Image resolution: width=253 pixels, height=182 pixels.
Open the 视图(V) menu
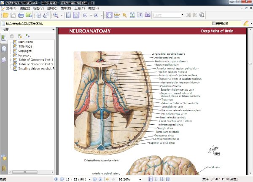click(38, 8)
